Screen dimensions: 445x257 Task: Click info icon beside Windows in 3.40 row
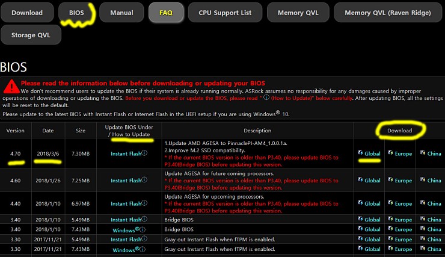coord(143,229)
